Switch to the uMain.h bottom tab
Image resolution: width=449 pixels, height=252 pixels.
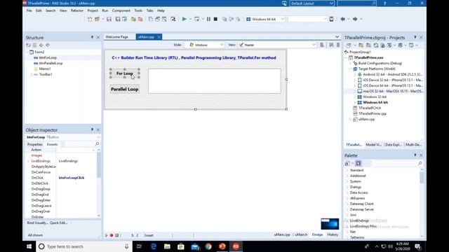(x=301, y=234)
